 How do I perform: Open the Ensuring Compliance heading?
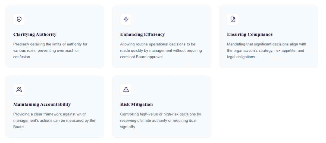tap(250, 34)
